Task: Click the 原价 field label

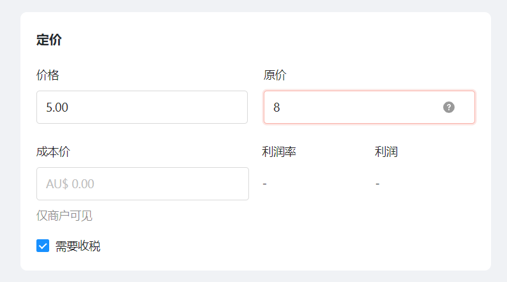Action: (275, 75)
